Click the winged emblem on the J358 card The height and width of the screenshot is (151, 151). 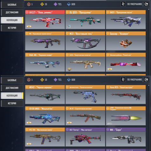pyautogui.click(x=109, y=123)
